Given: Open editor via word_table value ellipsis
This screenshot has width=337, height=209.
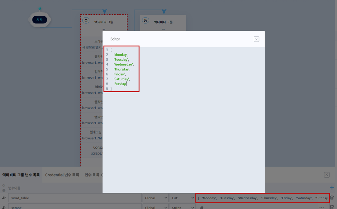Looking at the screenshot, I should coord(321,198).
